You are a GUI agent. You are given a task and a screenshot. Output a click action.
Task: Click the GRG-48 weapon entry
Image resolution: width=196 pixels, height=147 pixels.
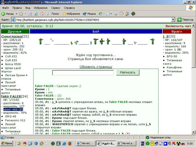(x=11, y=116)
